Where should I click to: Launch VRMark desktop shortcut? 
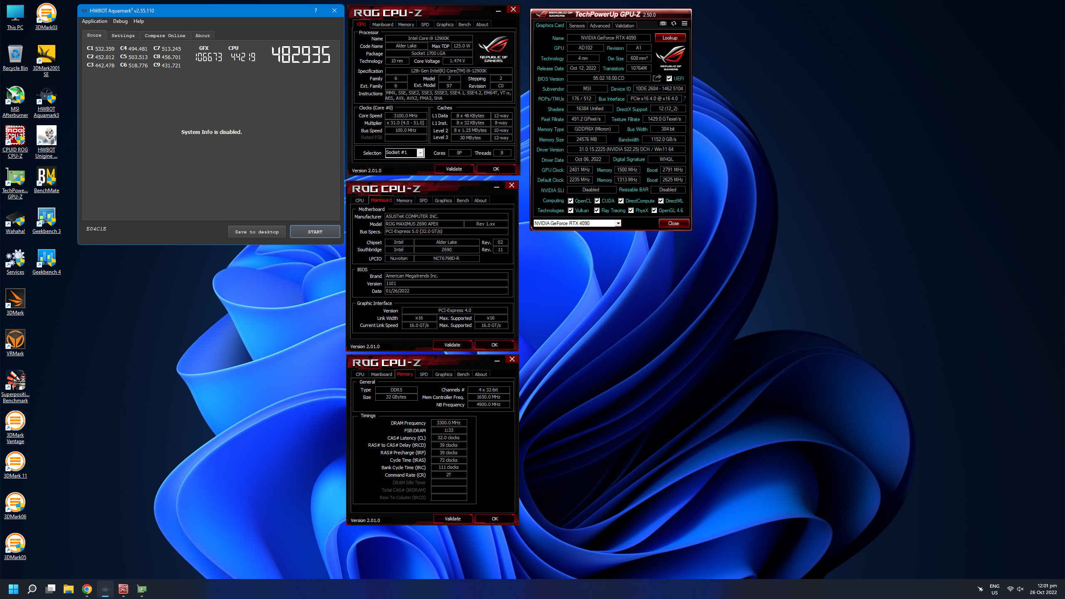coord(15,343)
